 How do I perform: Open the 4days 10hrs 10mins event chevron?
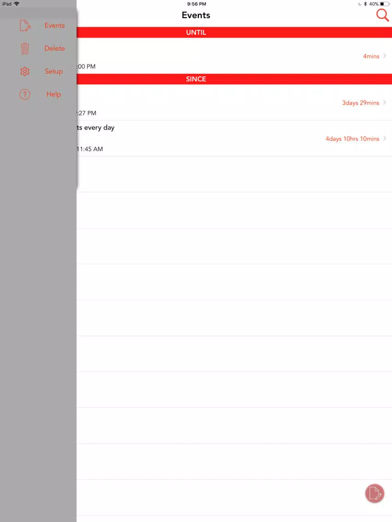pyautogui.click(x=385, y=138)
